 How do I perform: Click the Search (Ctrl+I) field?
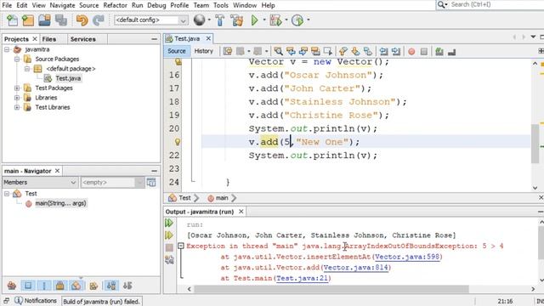point(490,4)
